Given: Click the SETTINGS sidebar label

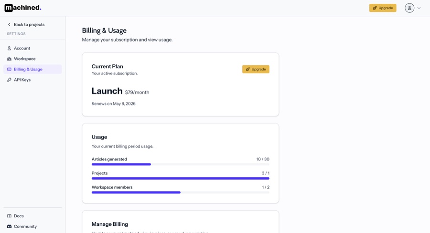Looking at the screenshot, I should pyautogui.click(x=16, y=34).
